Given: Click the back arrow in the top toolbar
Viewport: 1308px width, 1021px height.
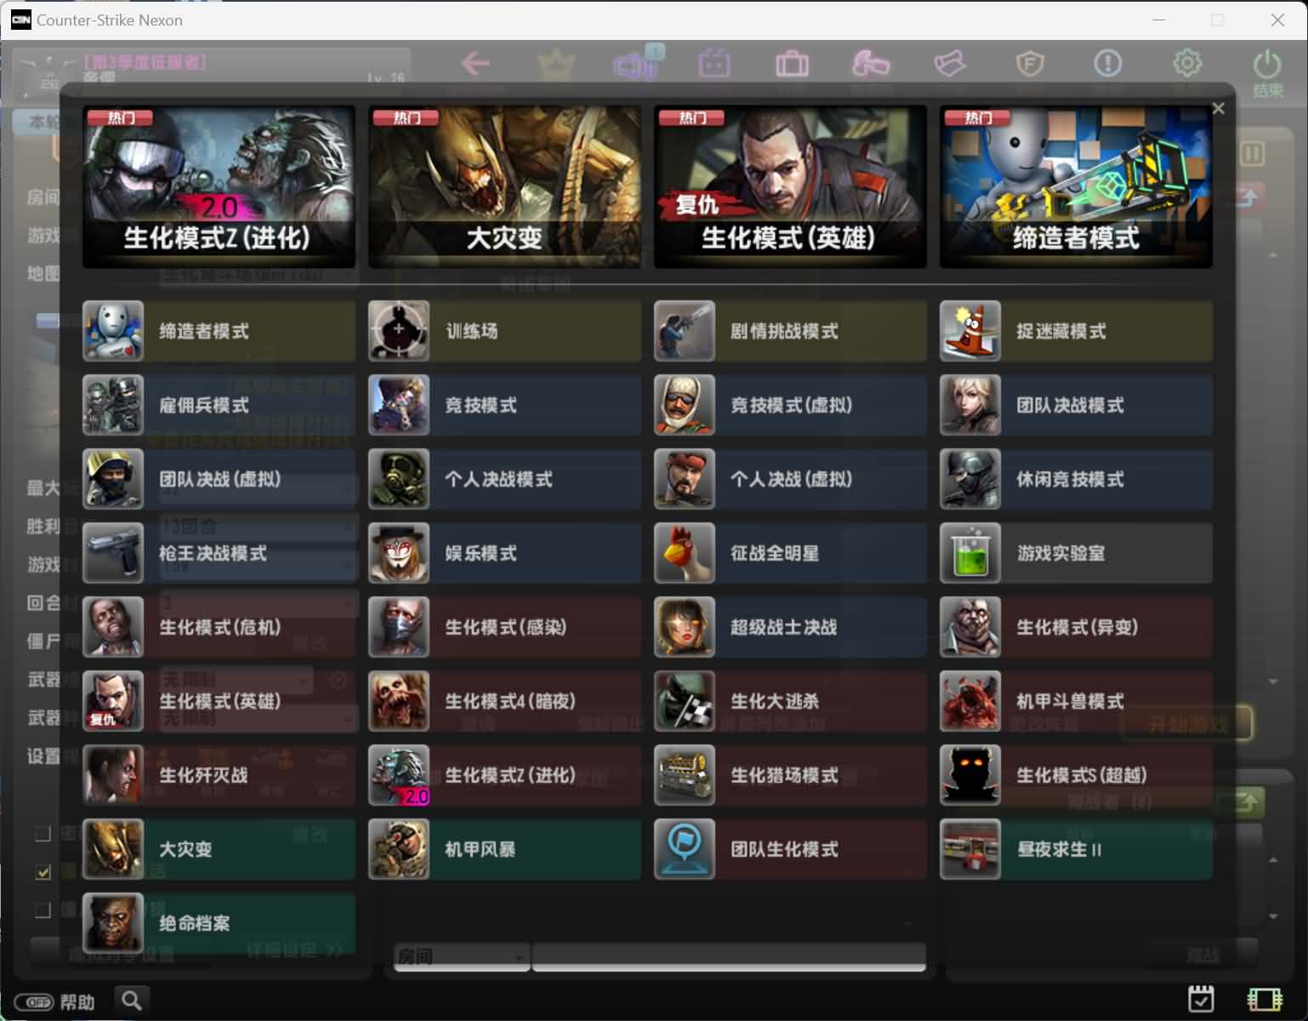Looking at the screenshot, I should coord(475,63).
